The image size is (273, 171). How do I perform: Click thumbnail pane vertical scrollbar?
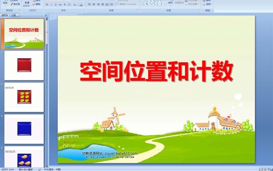47,32
